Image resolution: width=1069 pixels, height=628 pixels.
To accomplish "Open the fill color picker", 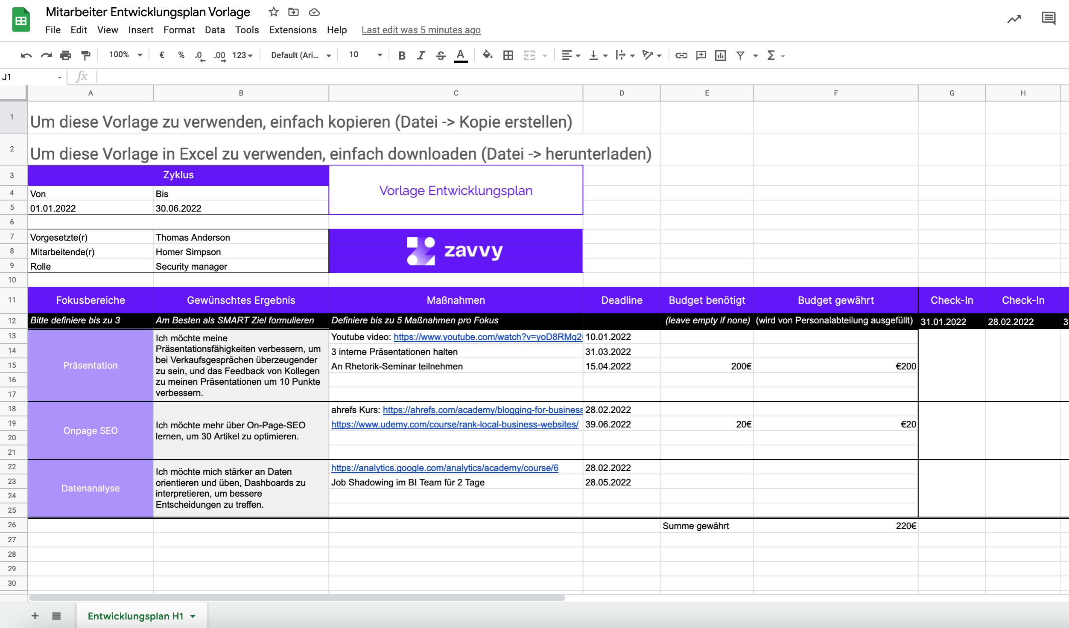I will 487,55.
